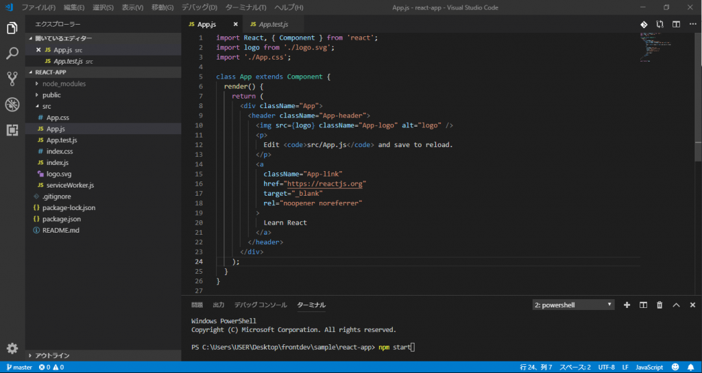This screenshot has height=373, width=702.
Task: Open editor More Actions ellipsis
Action: [692, 24]
